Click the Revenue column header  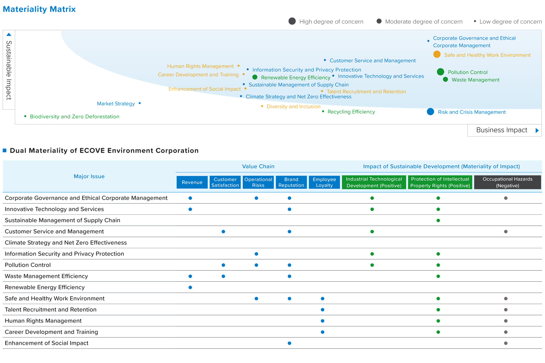click(x=192, y=182)
